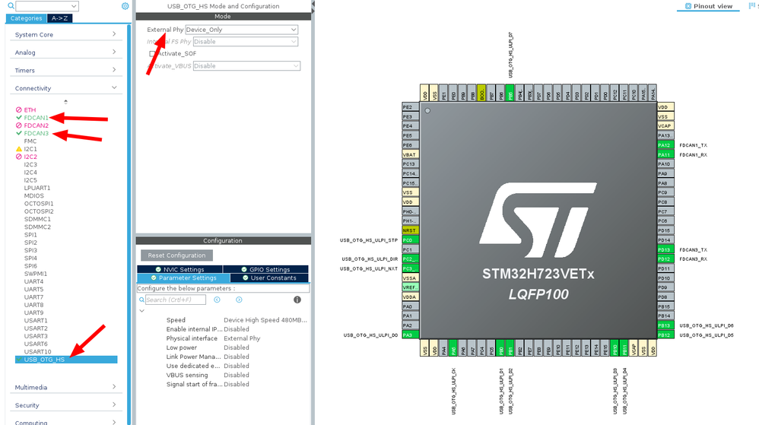Select SDMMC1 in the peripheral list
Viewport: 759px width, 425px height.
click(x=37, y=219)
